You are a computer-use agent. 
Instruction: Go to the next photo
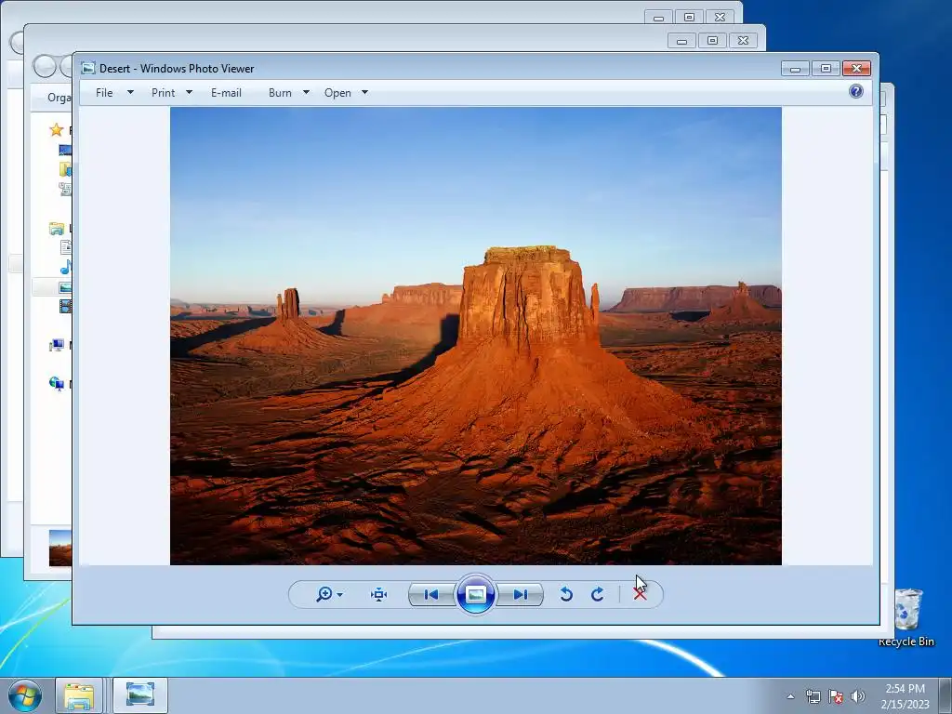point(521,594)
